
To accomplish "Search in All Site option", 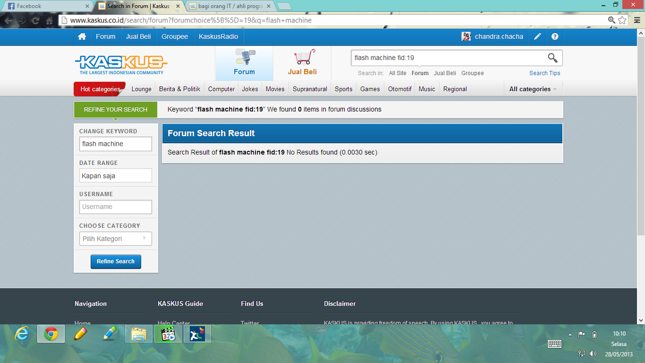I will click(398, 73).
